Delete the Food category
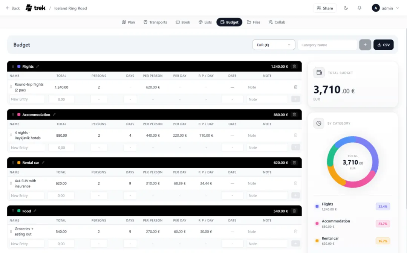407x253 pixels. [x=294, y=211]
